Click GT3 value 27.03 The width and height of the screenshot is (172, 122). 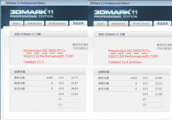pyautogui.click(x=159, y=89)
